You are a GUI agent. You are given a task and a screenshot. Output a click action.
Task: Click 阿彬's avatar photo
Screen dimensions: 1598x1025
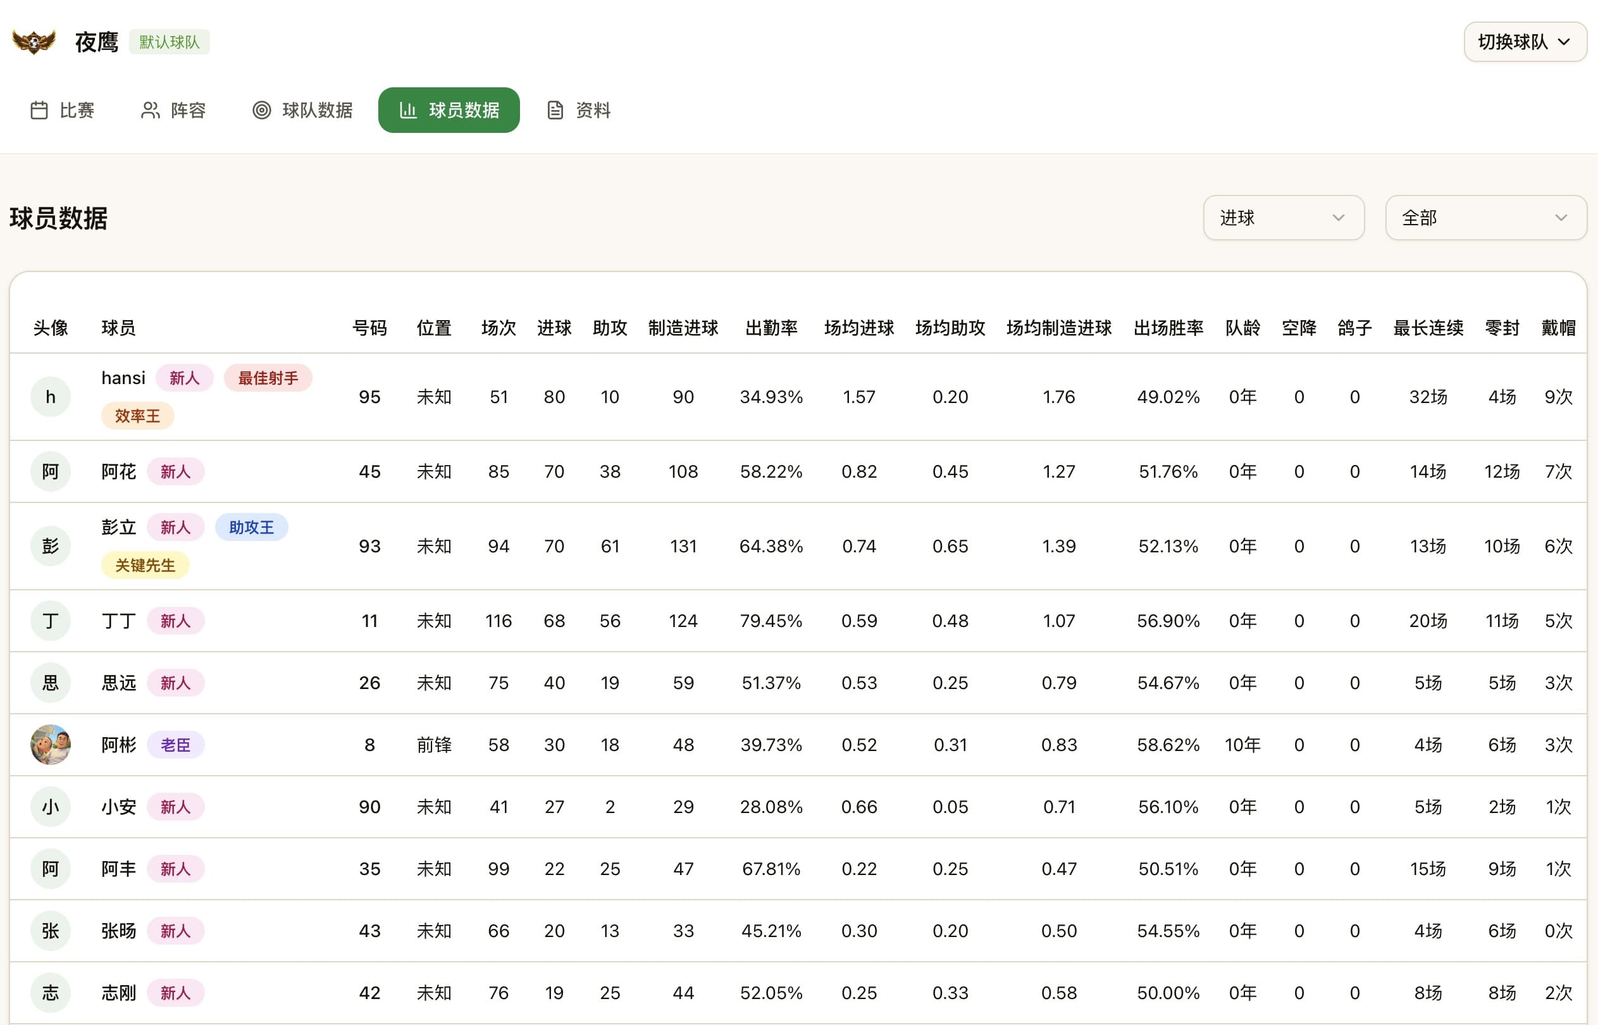coord(51,745)
